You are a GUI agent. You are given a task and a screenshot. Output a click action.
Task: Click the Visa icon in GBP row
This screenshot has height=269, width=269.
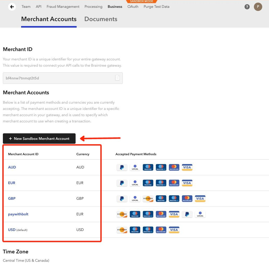[200, 198]
